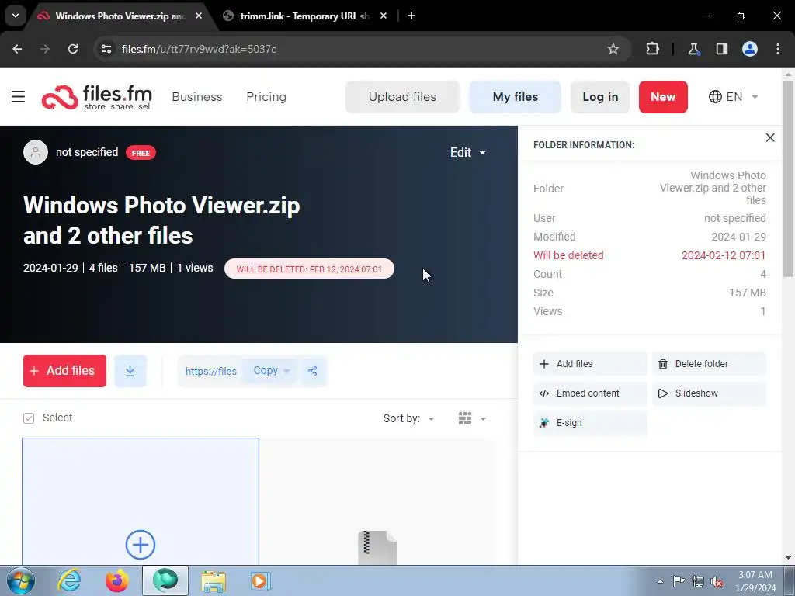Close the Windows Photo Viewer.zip tab
Image resolution: width=795 pixels, height=596 pixels.
[199, 16]
